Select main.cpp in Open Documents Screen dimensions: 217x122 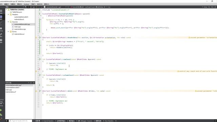click(9, 90)
